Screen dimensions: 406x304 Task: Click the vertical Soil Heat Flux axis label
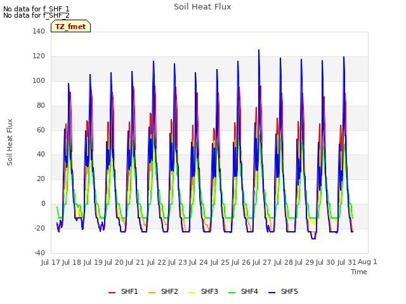[10, 142]
